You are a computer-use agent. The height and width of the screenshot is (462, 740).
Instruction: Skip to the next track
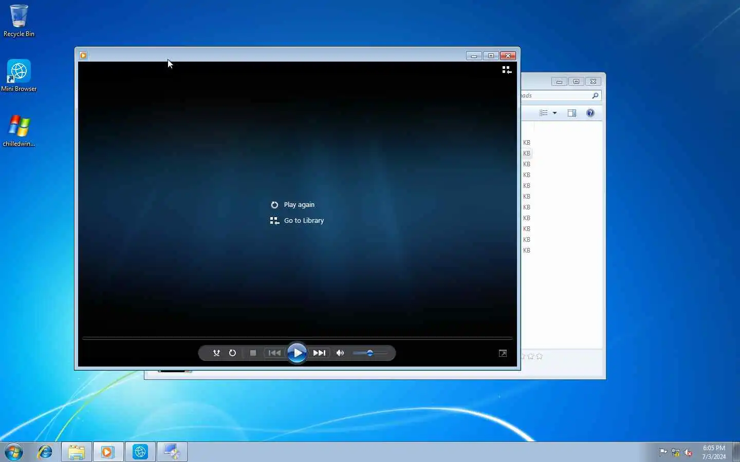pos(319,353)
